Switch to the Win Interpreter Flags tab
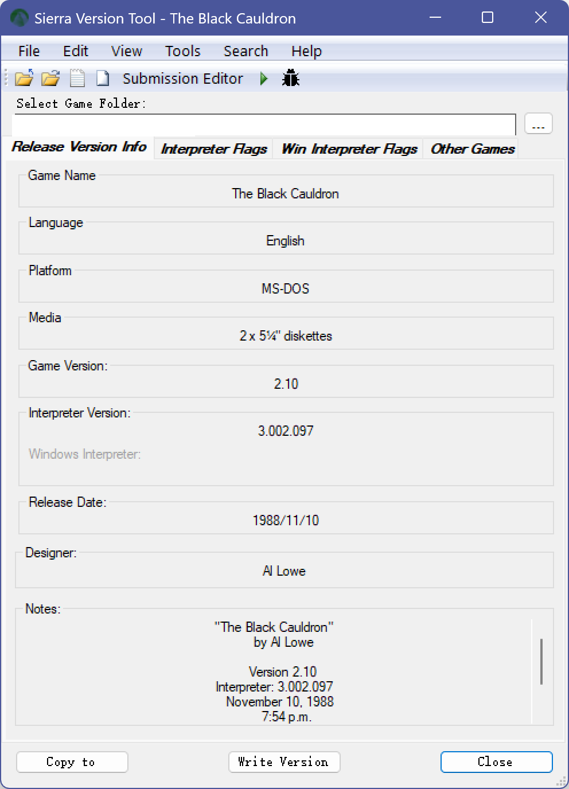 [x=349, y=149]
